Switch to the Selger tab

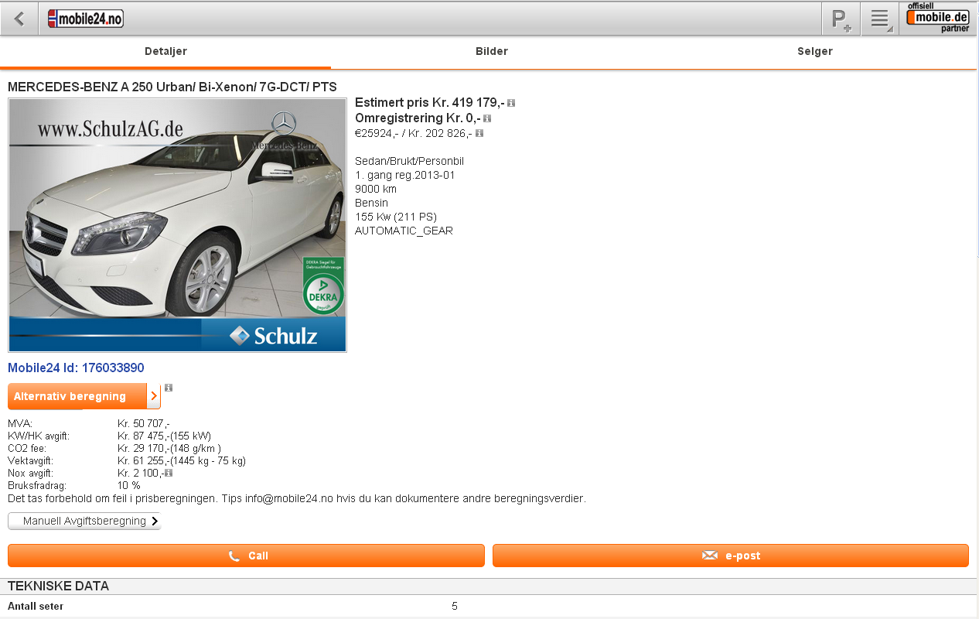pos(815,52)
